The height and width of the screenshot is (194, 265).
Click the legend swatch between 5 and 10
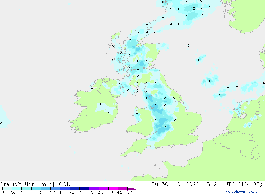(46, 189)
